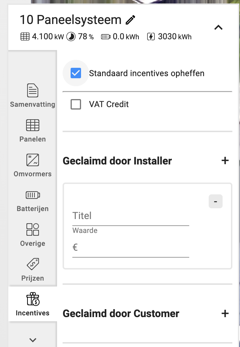Open Overige components icon
The width and height of the screenshot is (240, 347).
tap(33, 229)
